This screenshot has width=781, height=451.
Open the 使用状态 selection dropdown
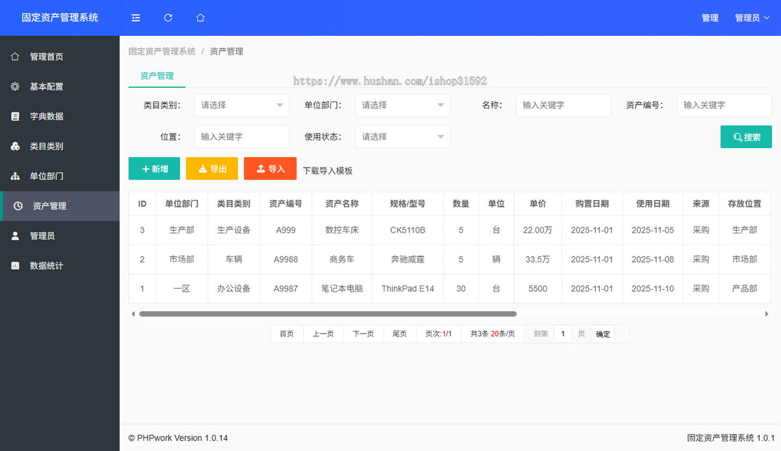(x=402, y=136)
